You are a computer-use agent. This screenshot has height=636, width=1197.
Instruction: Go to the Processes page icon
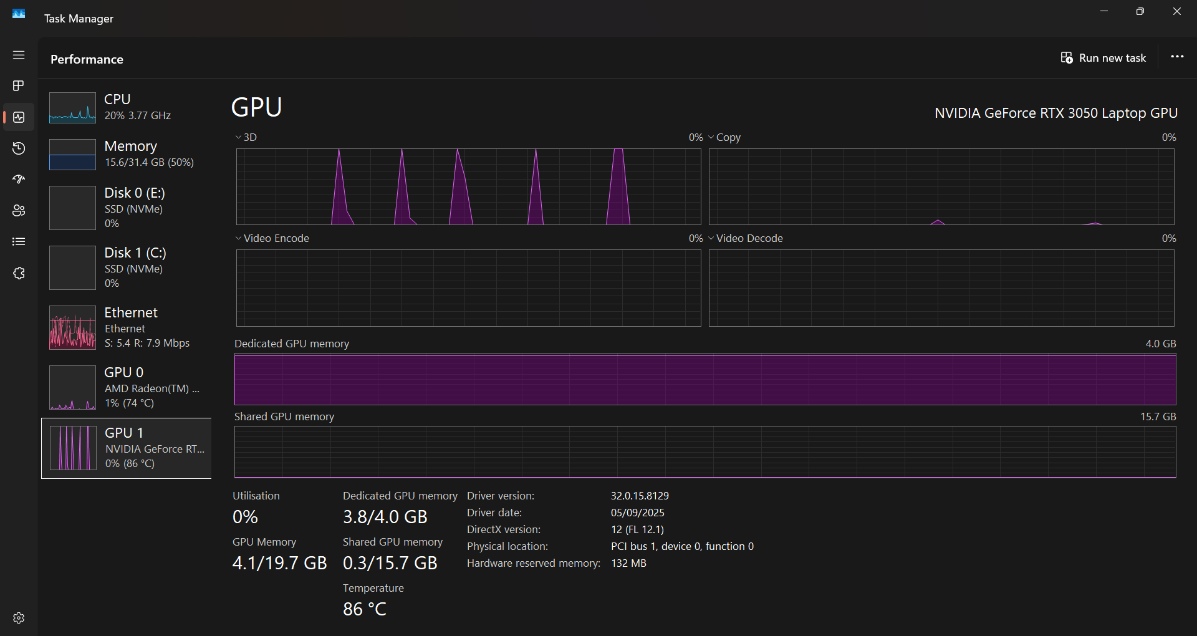click(19, 85)
